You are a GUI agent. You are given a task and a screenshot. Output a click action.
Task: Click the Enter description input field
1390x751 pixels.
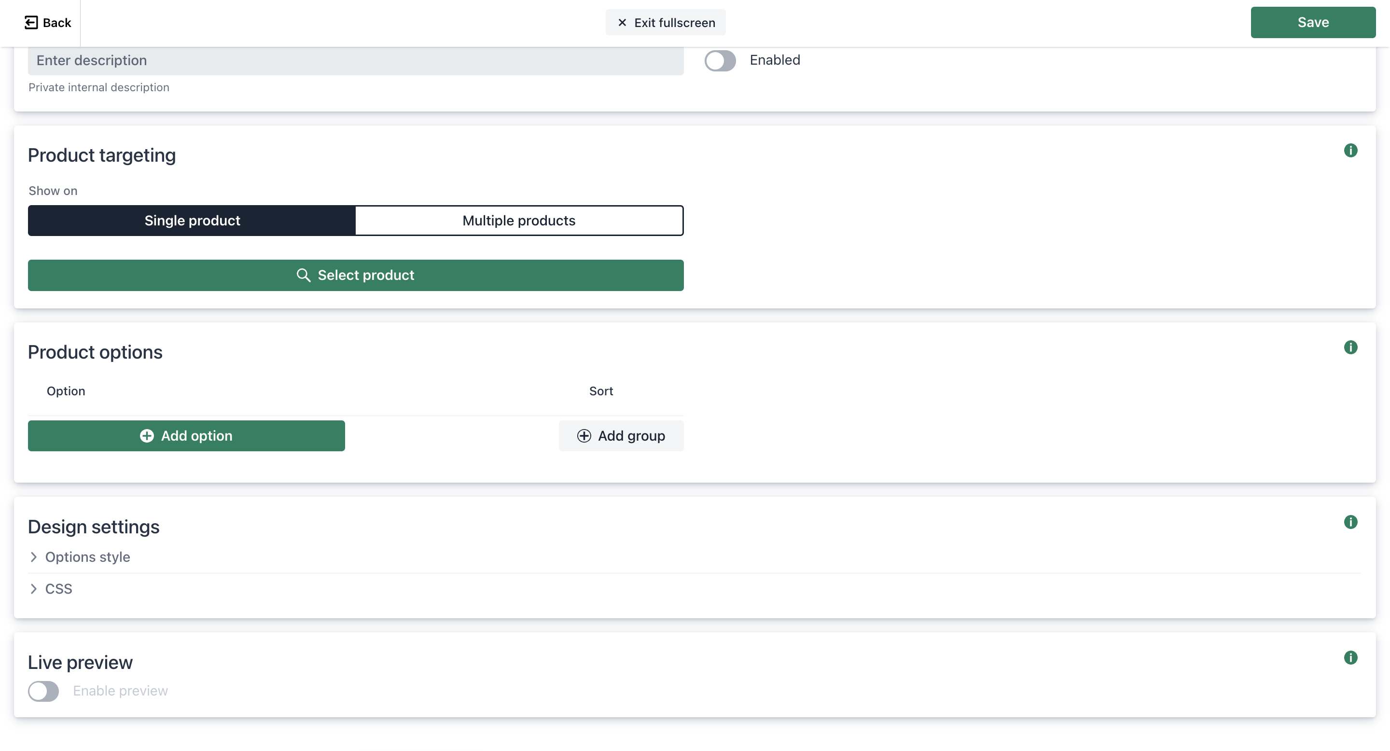point(356,60)
